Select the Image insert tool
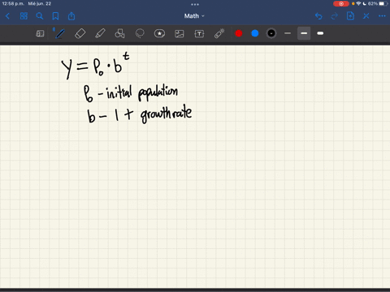 (x=180, y=33)
